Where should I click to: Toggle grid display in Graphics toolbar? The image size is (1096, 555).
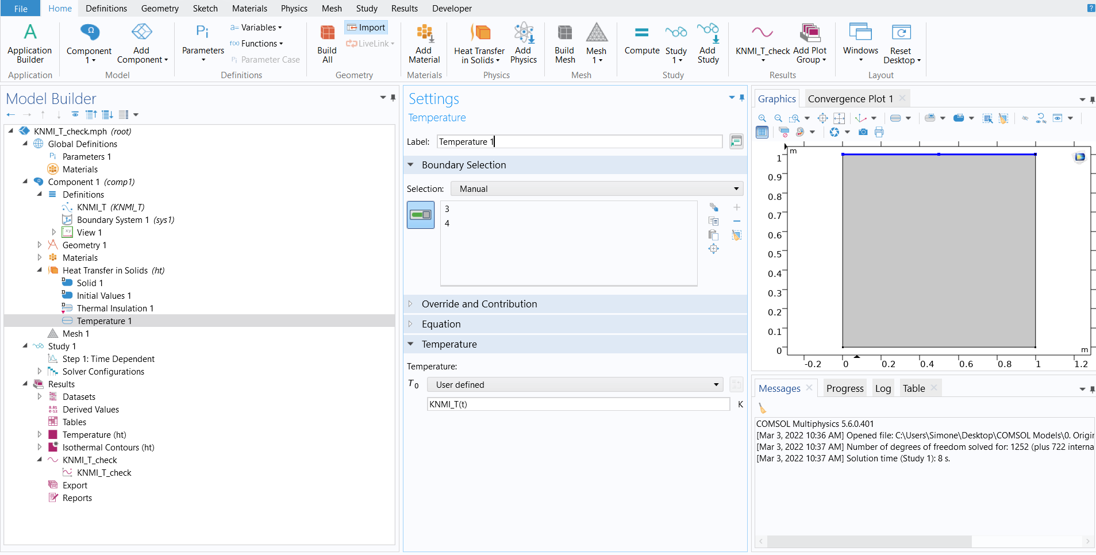coord(762,132)
